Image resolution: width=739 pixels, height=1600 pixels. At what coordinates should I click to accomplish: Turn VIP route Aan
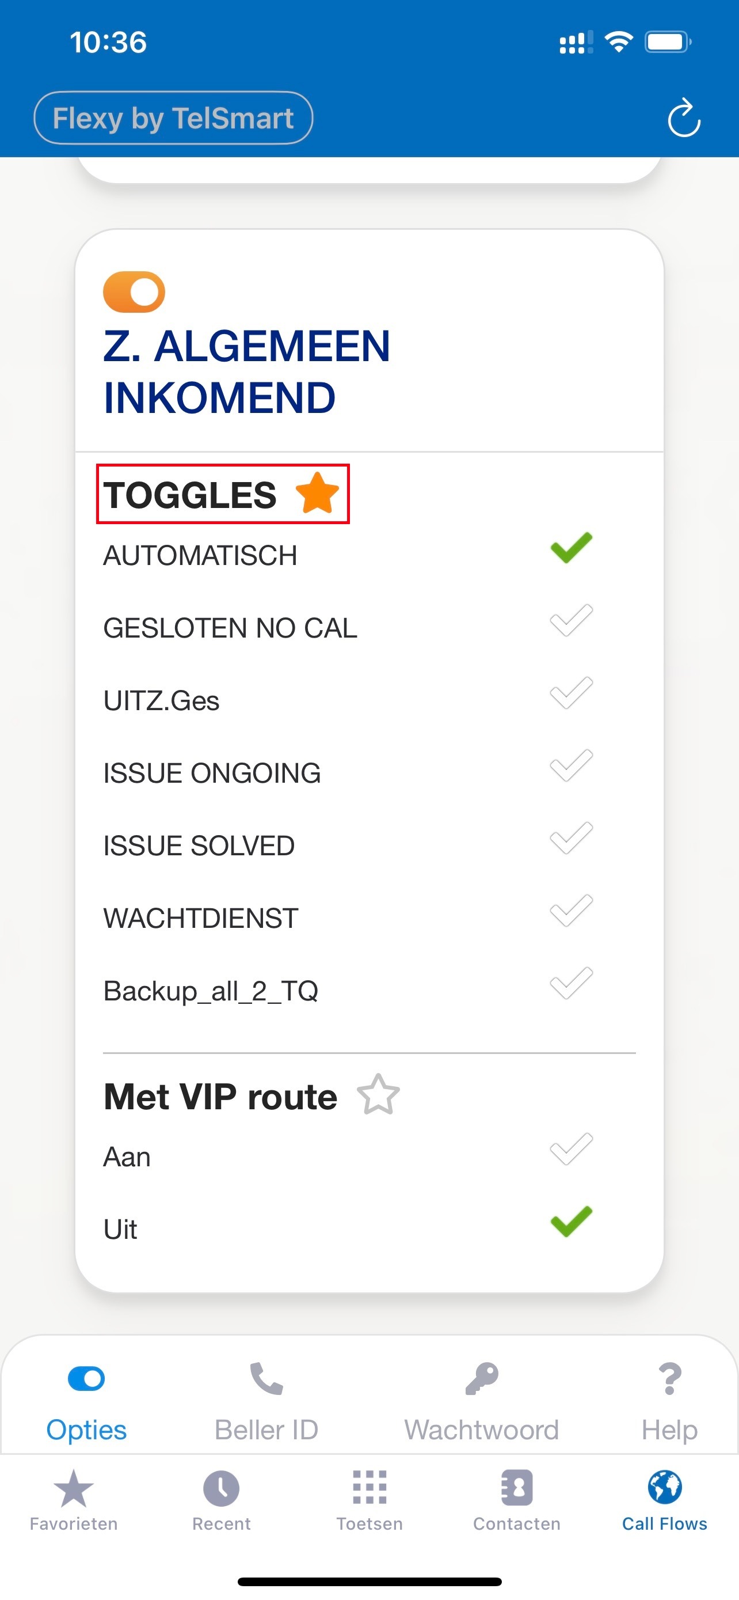point(571,1149)
